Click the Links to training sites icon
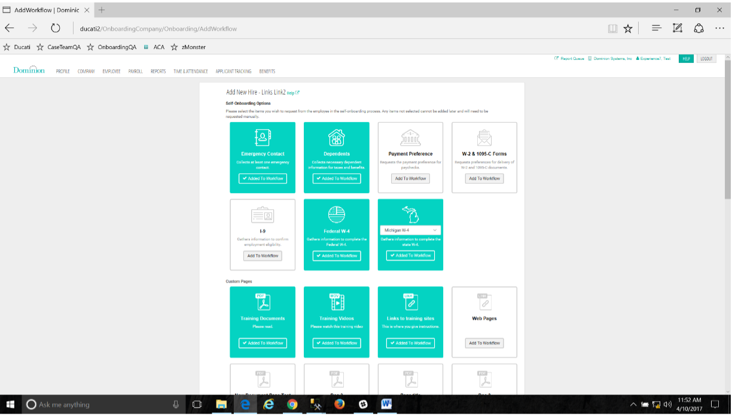The image size is (732, 416). click(411, 302)
